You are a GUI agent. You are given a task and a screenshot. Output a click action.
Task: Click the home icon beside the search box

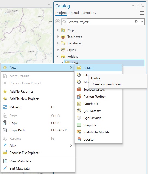(x=64, y=22)
